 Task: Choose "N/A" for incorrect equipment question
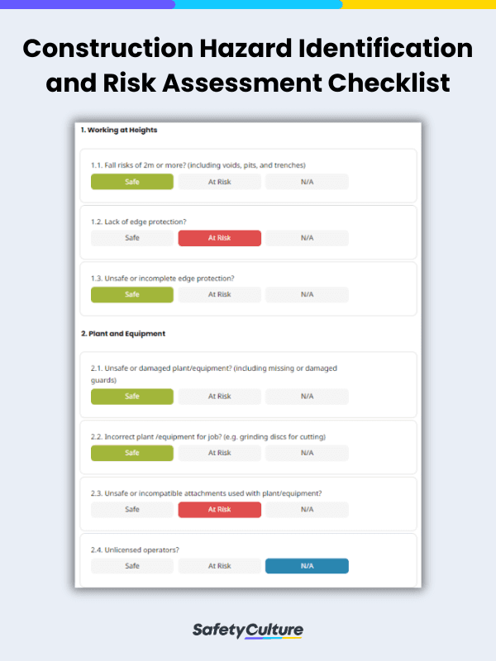point(307,453)
